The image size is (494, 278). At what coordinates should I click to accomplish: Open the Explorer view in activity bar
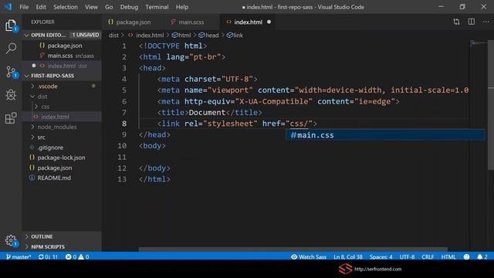pyautogui.click(x=11, y=25)
